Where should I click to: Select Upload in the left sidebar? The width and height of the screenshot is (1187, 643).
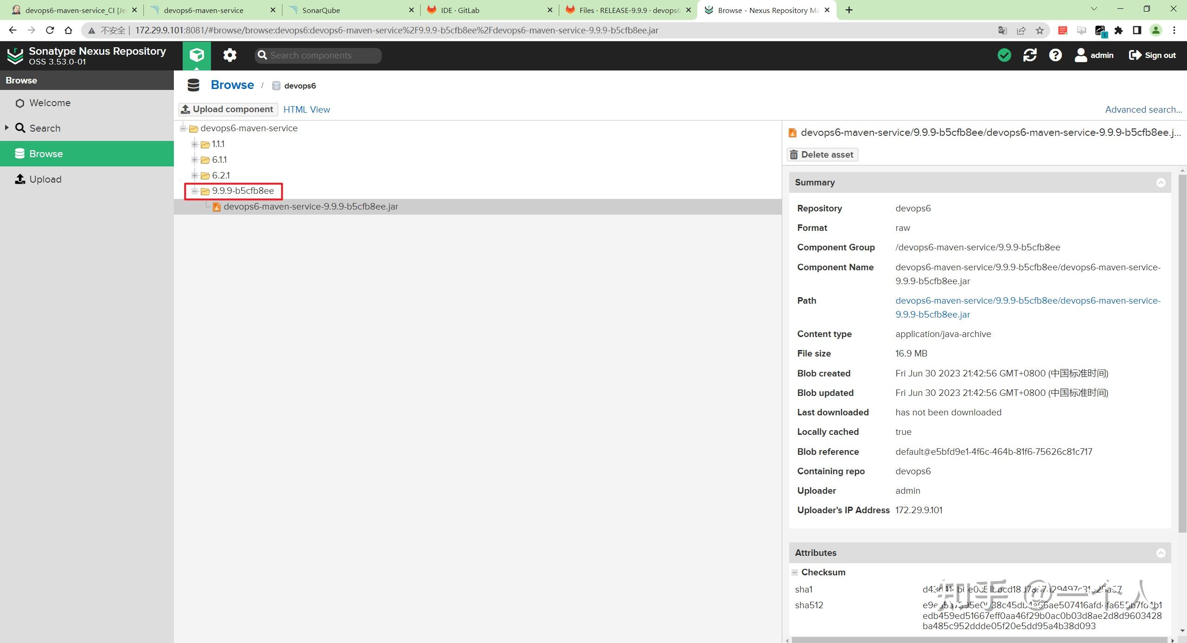click(45, 179)
